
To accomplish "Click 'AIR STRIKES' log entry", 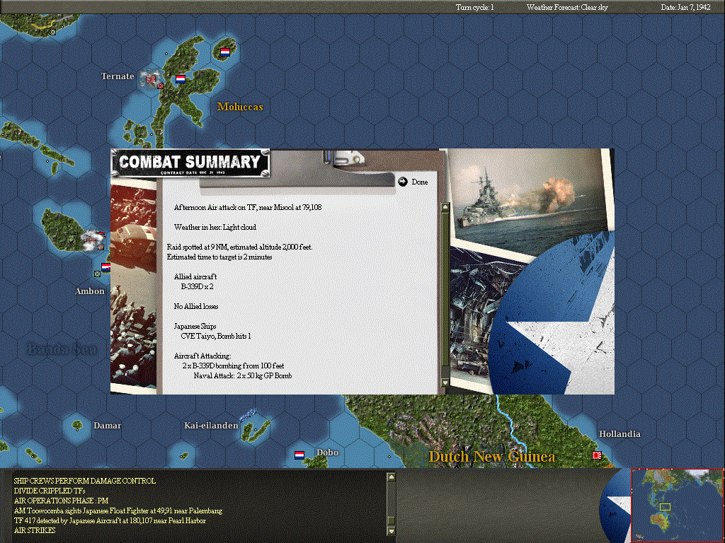I will point(34,530).
